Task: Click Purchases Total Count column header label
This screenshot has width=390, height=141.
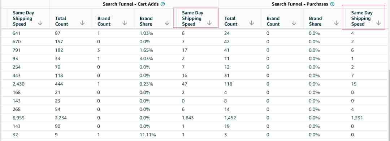Action: click(231, 21)
